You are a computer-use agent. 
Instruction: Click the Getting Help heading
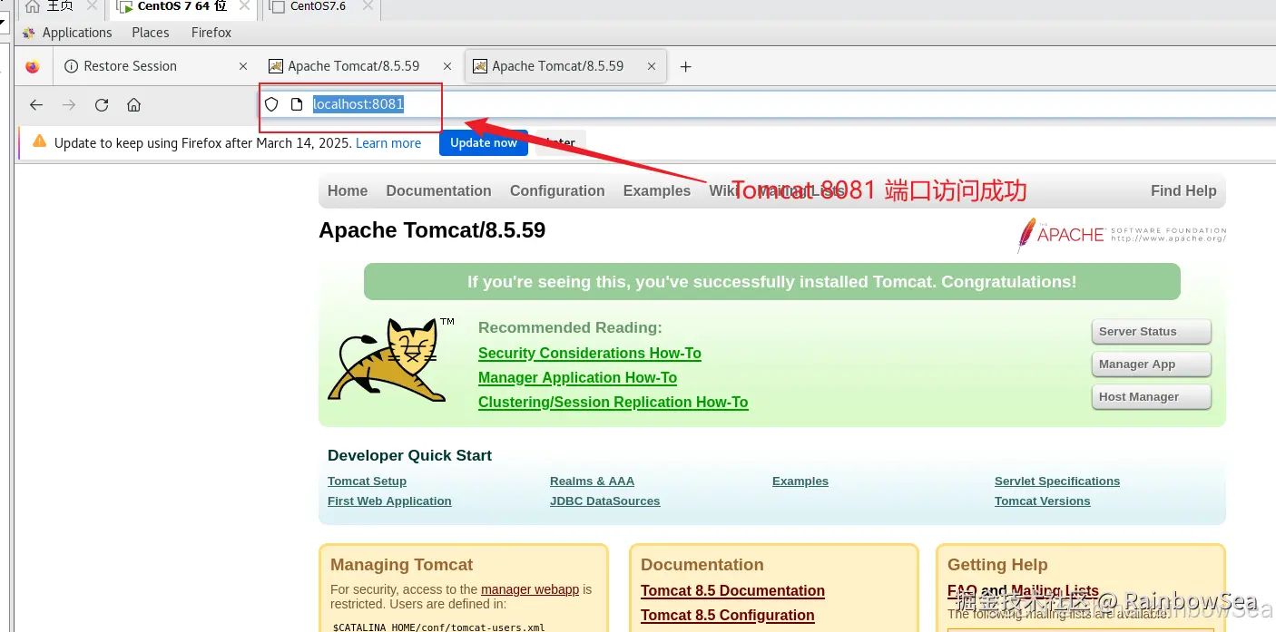pyautogui.click(x=997, y=565)
